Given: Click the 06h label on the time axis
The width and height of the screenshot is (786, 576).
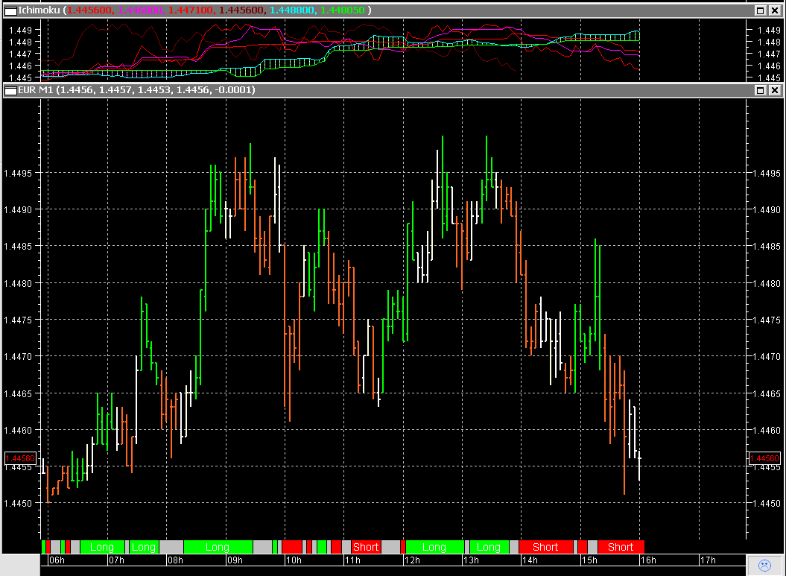Looking at the screenshot, I should 57,560.
